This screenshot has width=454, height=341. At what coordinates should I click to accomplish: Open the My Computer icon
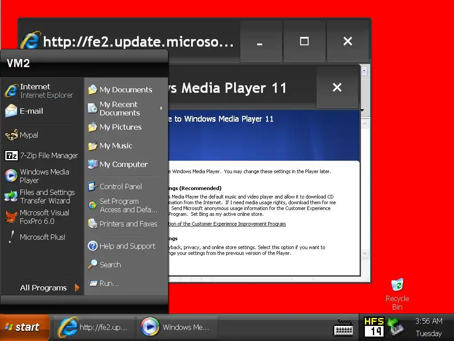[93, 164]
